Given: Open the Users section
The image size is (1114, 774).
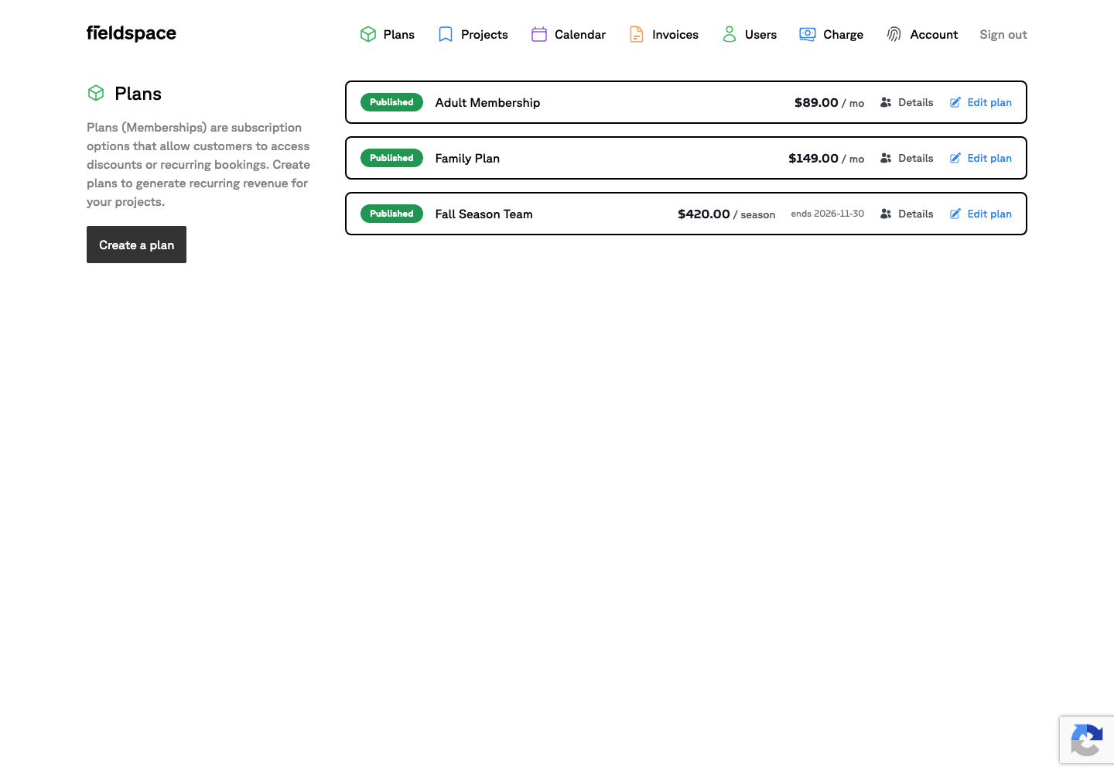Looking at the screenshot, I should [x=750, y=34].
